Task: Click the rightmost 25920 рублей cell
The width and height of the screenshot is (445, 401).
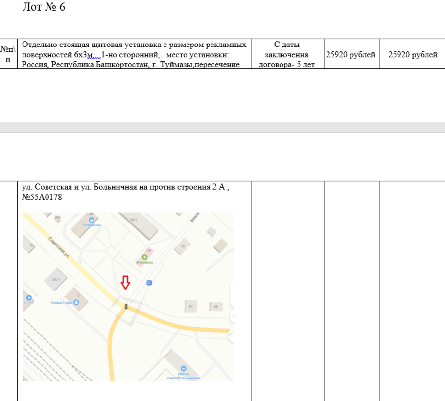Action: (412, 54)
